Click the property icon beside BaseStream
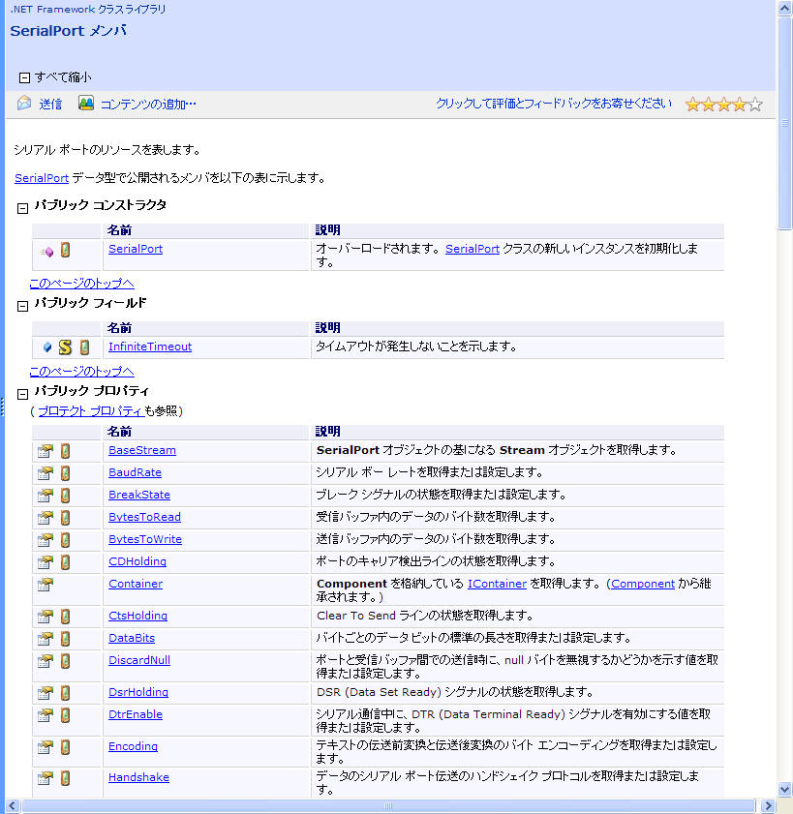793x814 pixels. coord(46,451)
